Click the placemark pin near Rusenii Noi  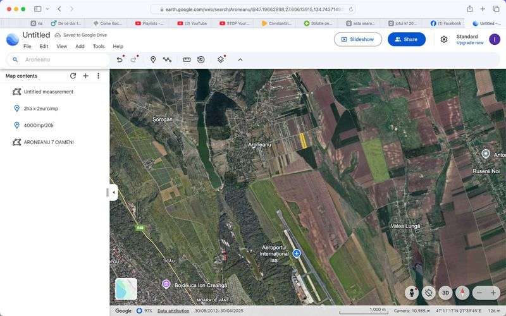[x=485, y=154]
